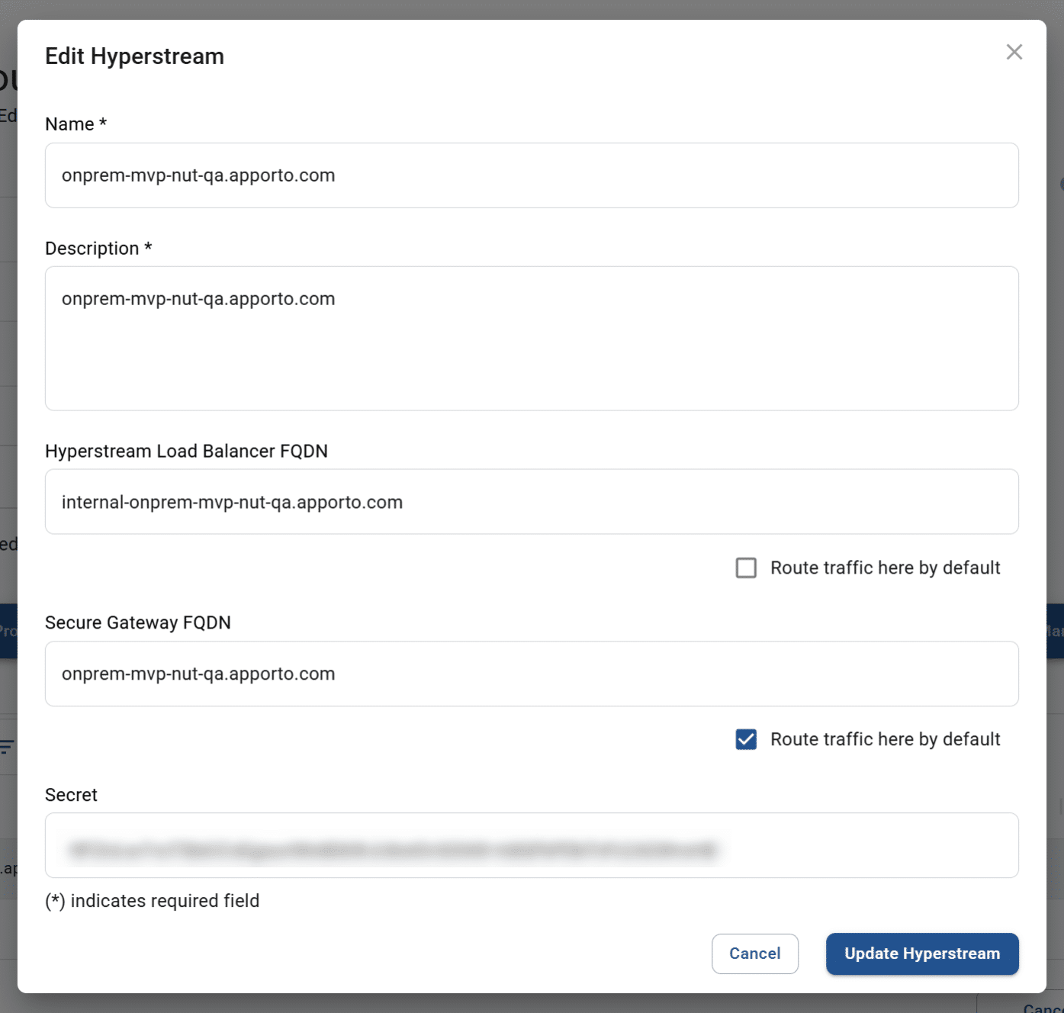
Task: Uncheck Route traffic here by default under Secure Gateway
Action: (x=746, y=739)
